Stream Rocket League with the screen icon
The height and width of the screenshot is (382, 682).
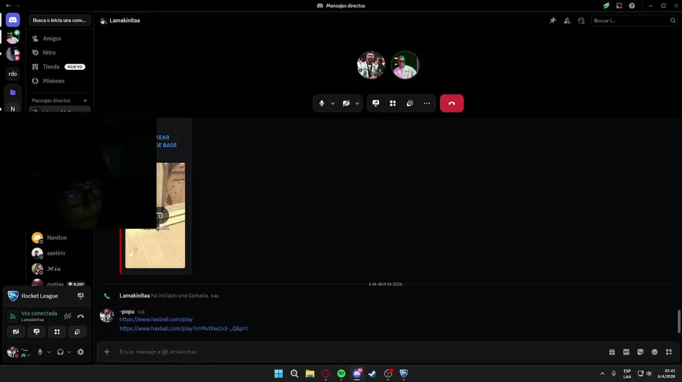pyautogui.click(x=81, y=296)
